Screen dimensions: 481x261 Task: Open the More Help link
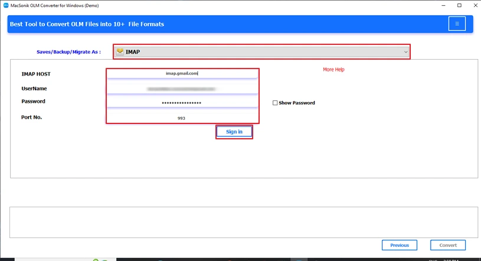coord(333,70)
